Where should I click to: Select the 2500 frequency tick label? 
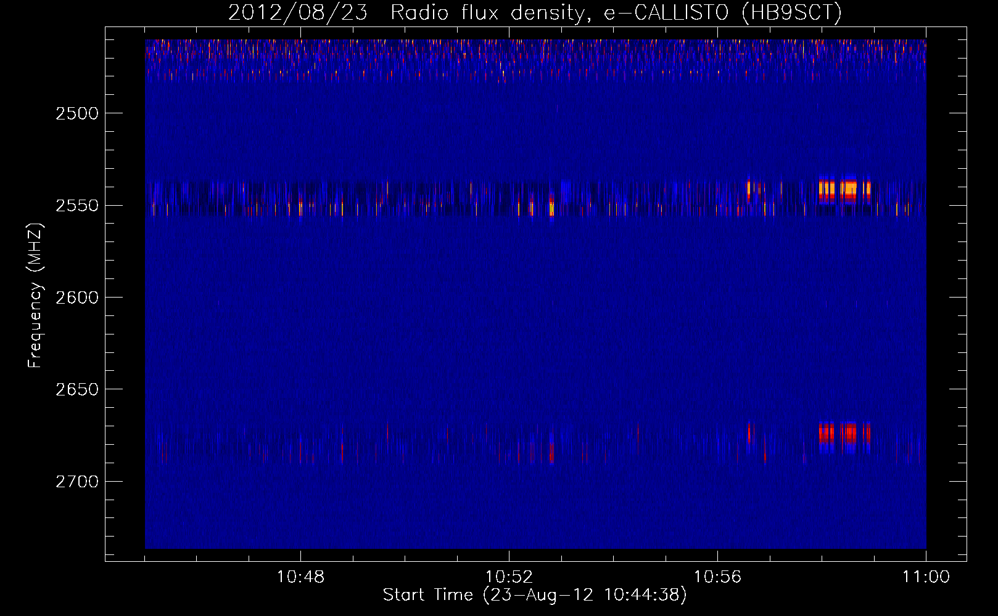(x=77, y=113)
